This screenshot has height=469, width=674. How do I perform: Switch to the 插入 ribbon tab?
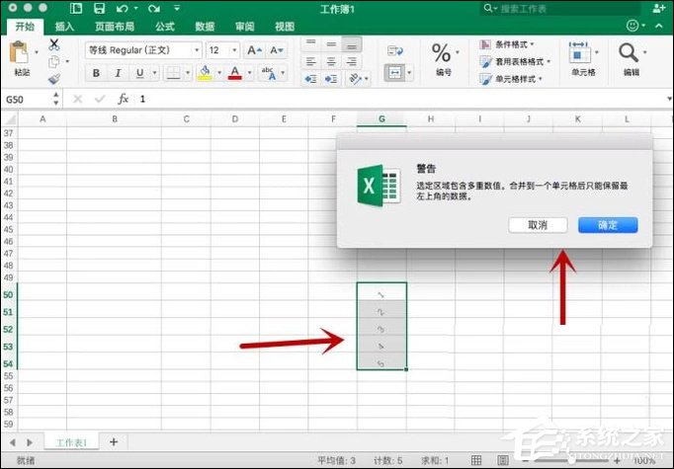[x=64, y=27]
